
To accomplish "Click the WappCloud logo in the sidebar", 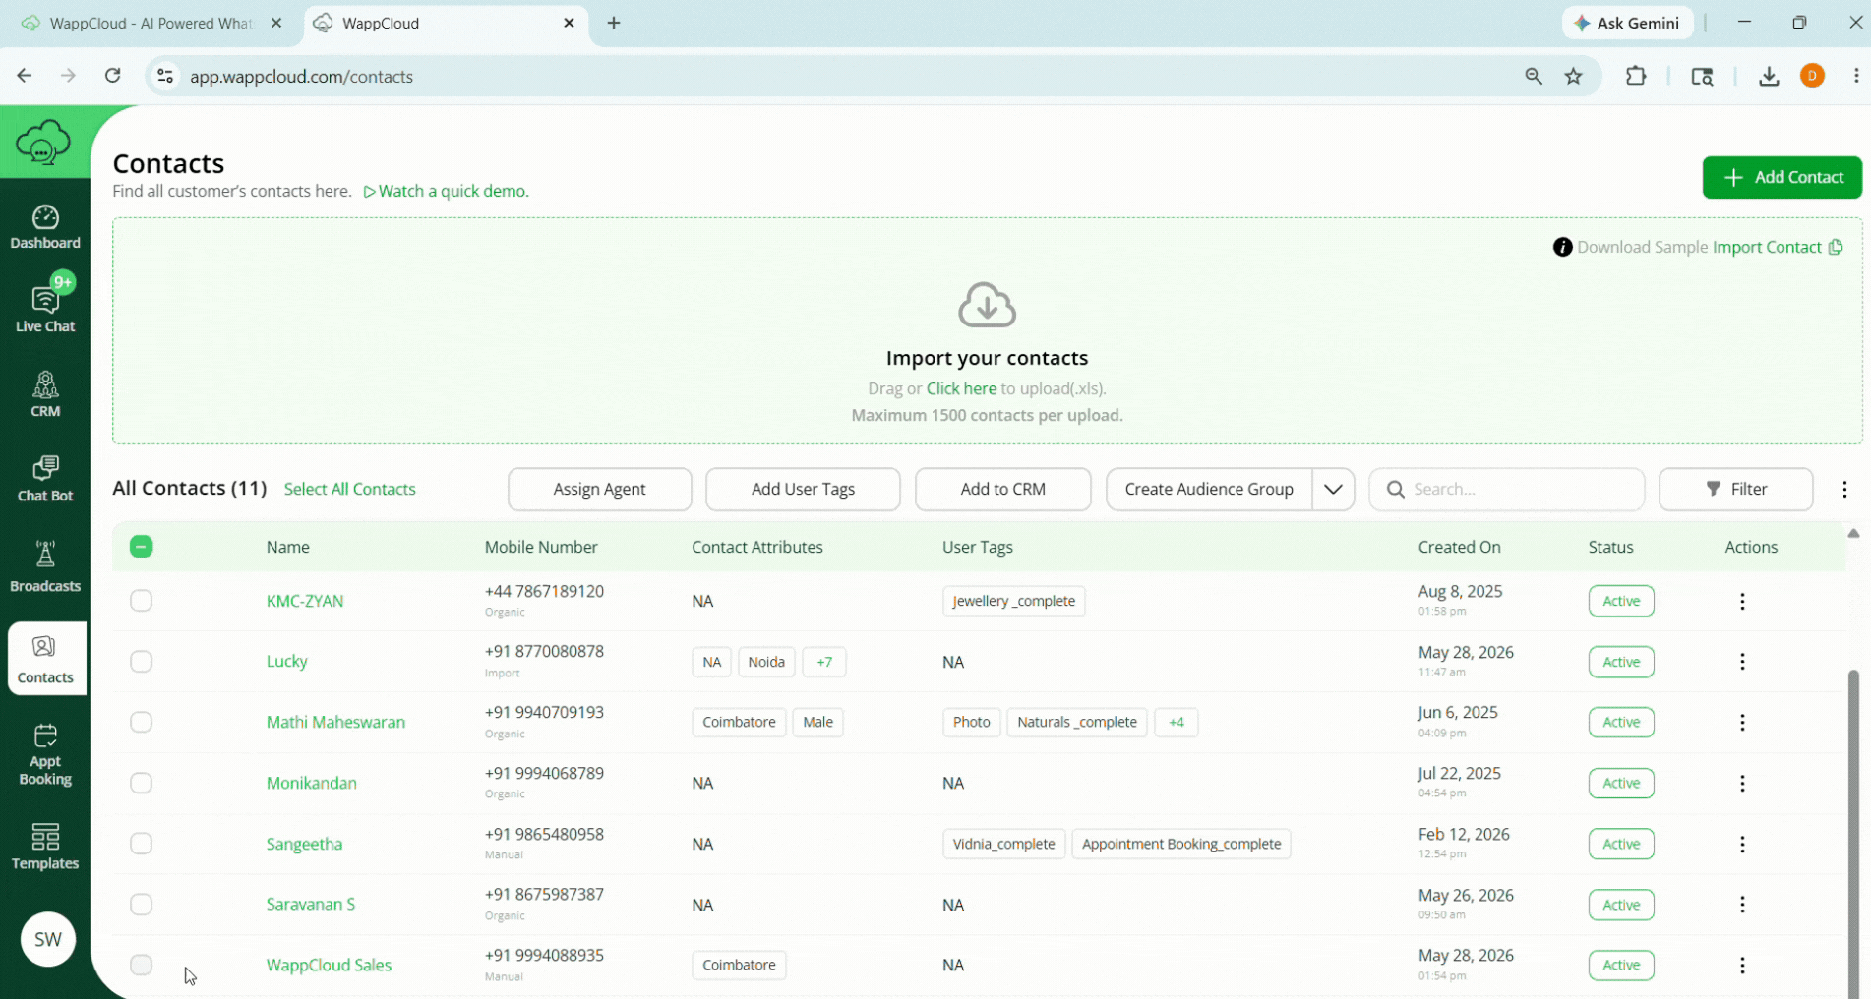I will 43,144.
